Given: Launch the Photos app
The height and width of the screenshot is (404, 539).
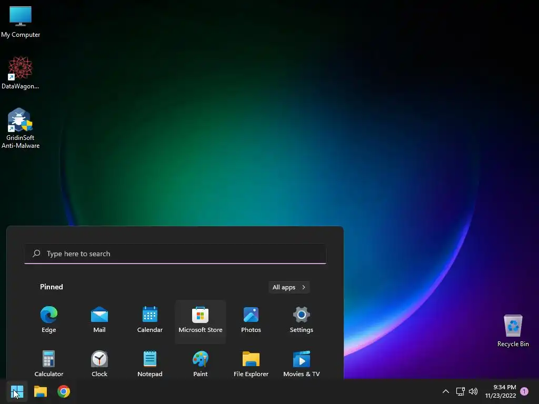Looking at the screenshot, I should tap(251, 320).
